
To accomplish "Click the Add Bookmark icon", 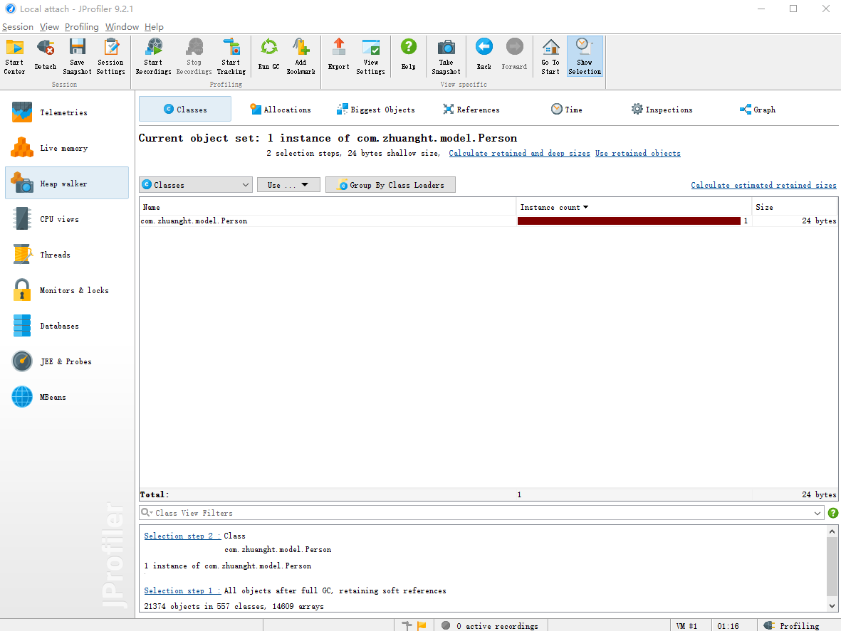I will [301, 55].
